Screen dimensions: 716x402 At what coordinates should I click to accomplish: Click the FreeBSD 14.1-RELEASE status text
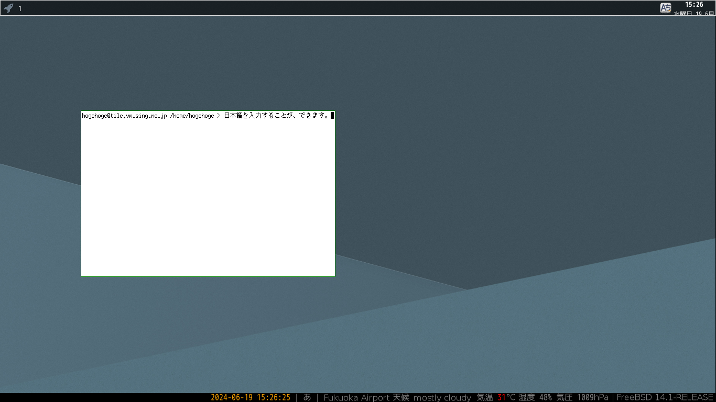click(x=665, y=397)
